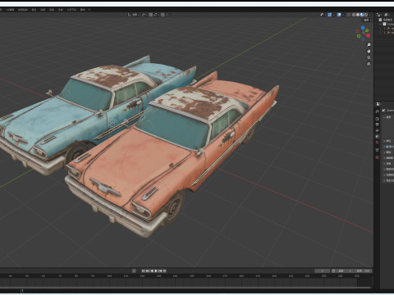
Task: Switch viewport shading to Solid
Action: pos(358,15)
